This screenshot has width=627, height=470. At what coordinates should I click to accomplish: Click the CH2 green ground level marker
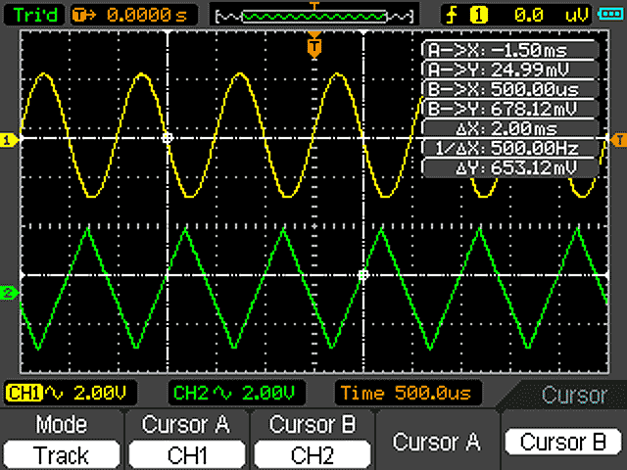(x=9, y=293)
